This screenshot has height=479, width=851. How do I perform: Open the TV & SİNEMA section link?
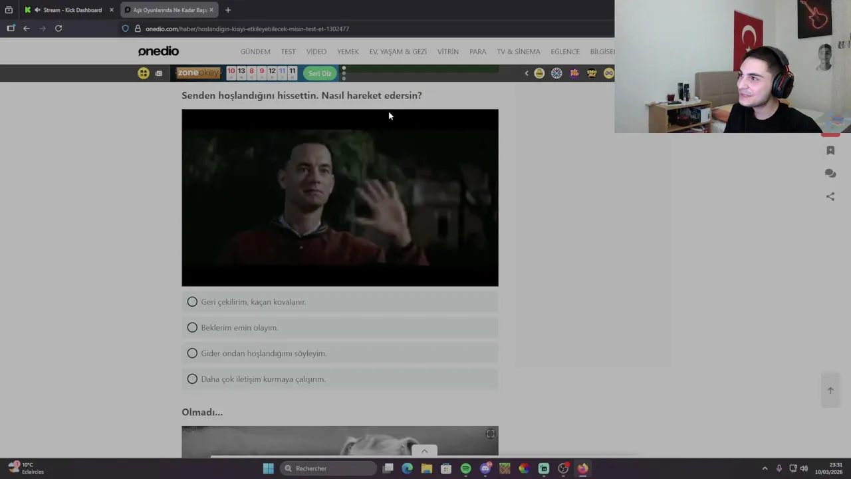tap(519, 51)
